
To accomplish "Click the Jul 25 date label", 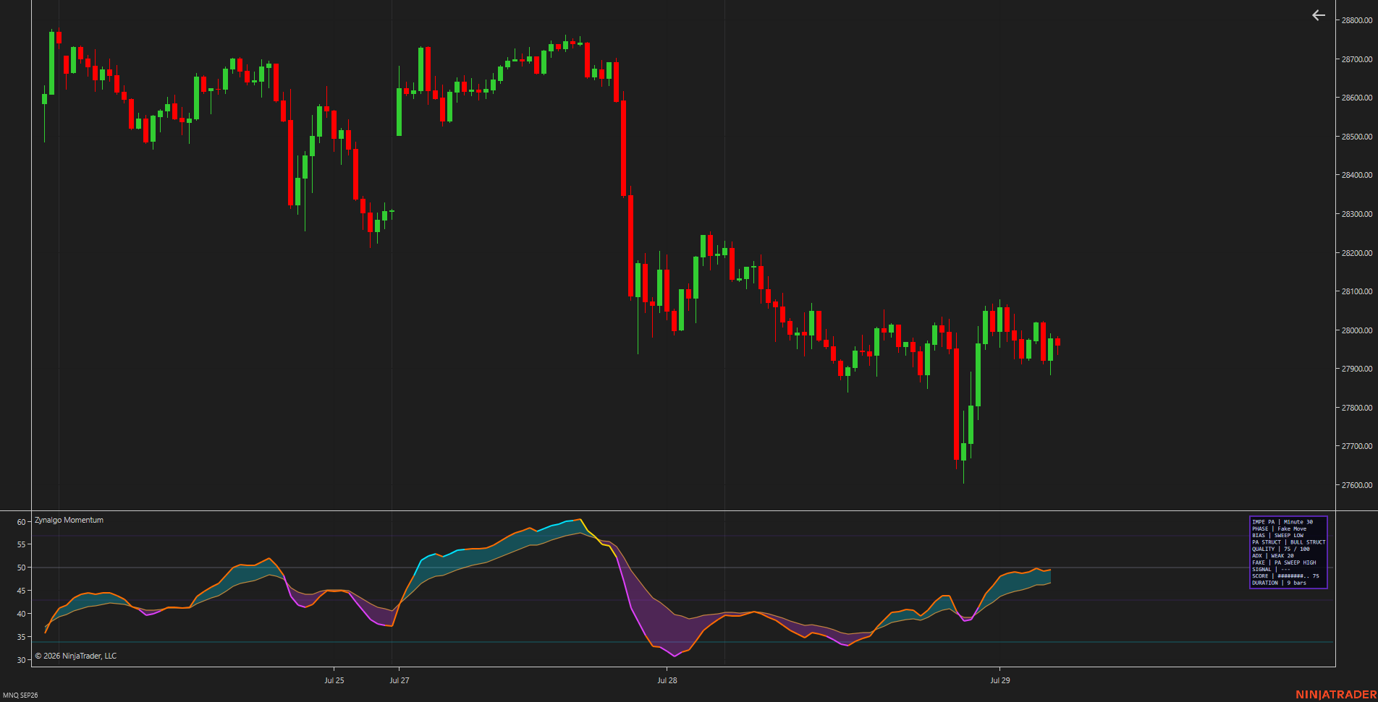I will click(334, 680).
